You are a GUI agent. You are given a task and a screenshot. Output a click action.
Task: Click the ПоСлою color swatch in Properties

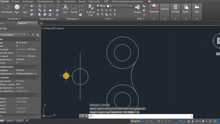[17, 42]
